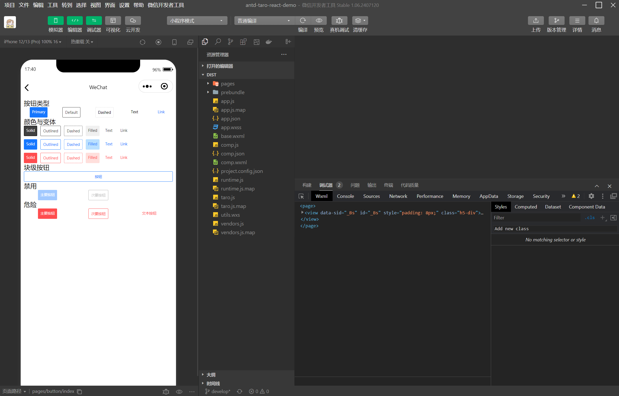Switch to the 问题 panel tab
The width and height of the screenshot is (619, 396).
(355, 185)
